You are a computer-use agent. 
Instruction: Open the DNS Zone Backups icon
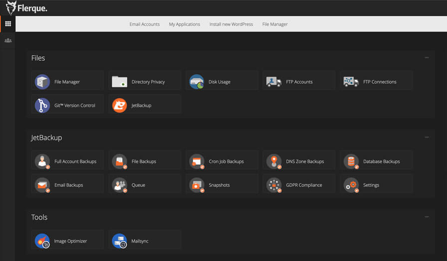click(274, 161)
